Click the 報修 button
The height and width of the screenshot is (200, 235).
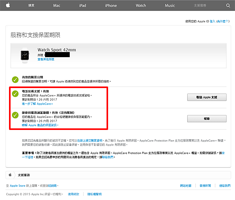click(207, 119)
